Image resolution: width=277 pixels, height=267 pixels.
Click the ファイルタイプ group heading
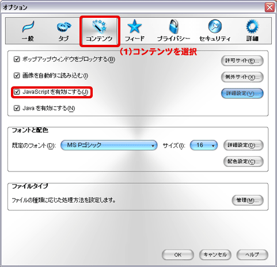coord(30,186)
